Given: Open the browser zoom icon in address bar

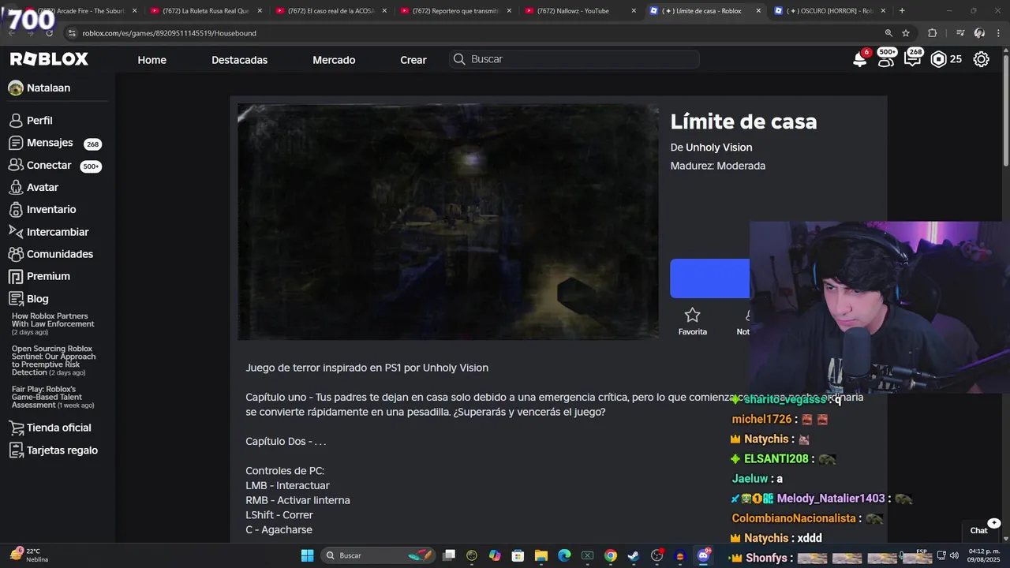Looking at the screenshot, I should click(x=888, y=33).
